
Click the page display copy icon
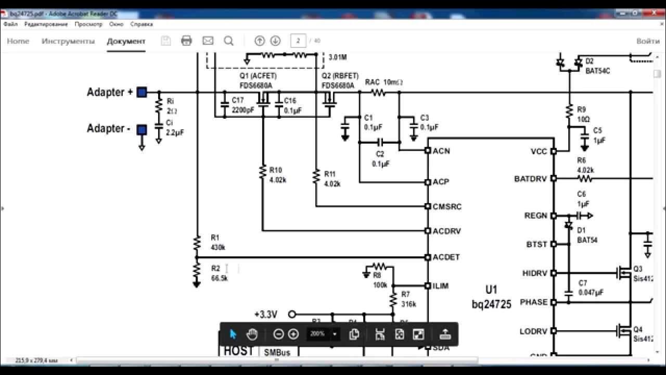[x=354, y=334]
